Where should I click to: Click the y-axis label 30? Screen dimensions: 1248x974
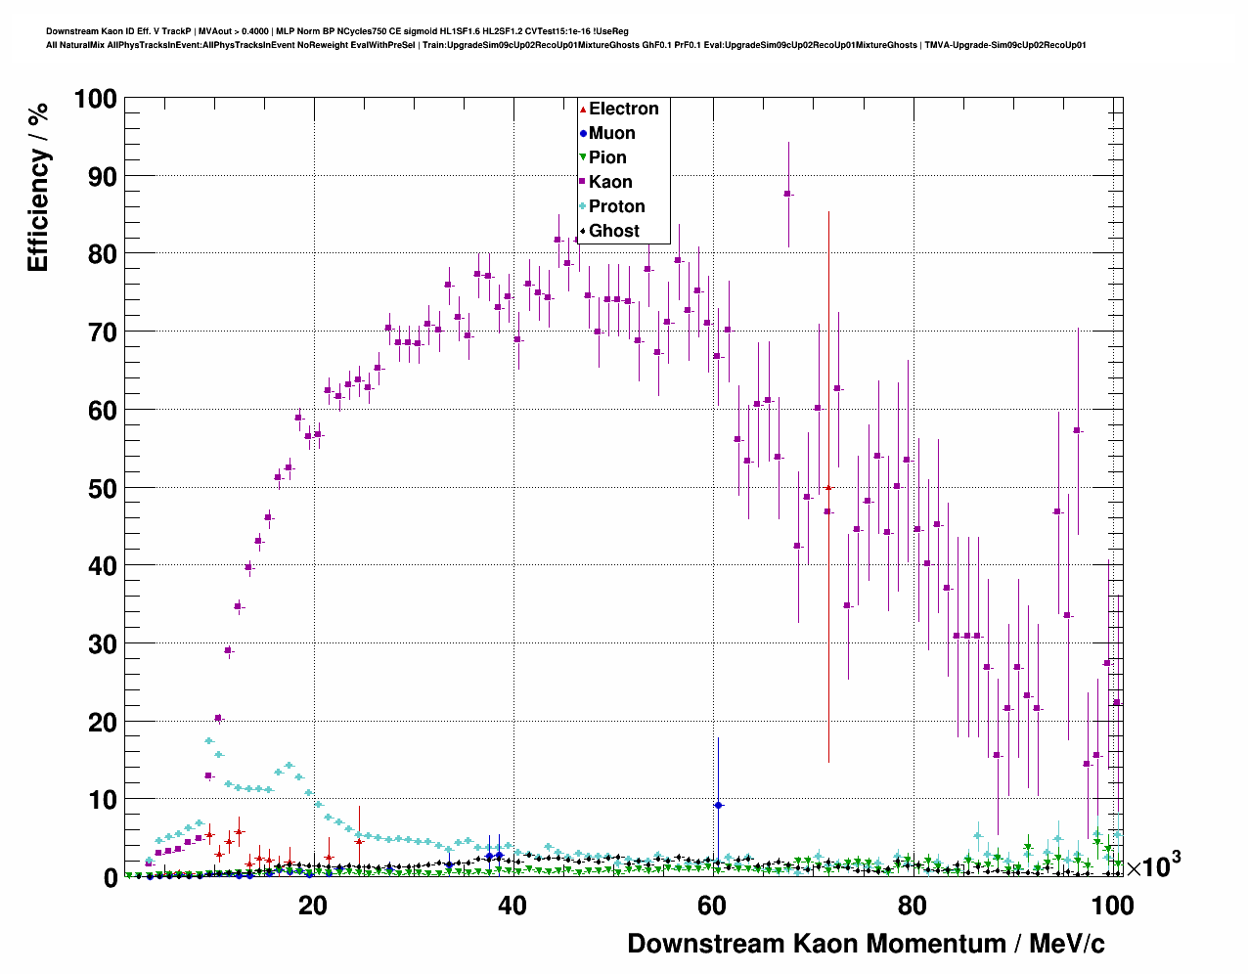103,644
